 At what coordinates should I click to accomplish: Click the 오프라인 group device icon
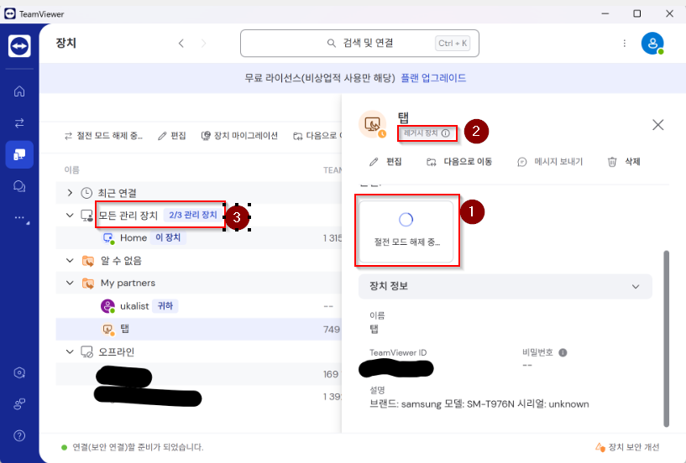[86, 352]
